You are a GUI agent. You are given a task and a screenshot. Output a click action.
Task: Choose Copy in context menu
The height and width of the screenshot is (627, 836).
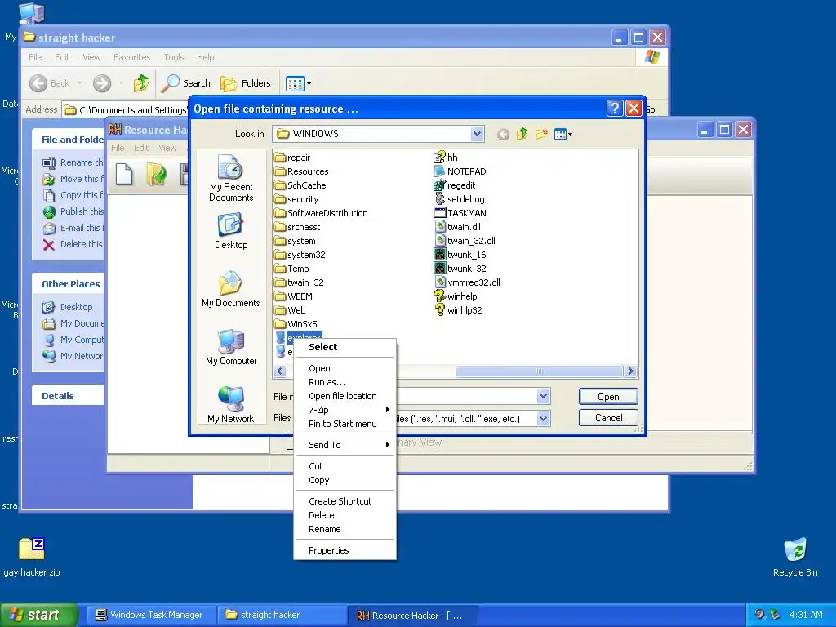coord(345,480)
